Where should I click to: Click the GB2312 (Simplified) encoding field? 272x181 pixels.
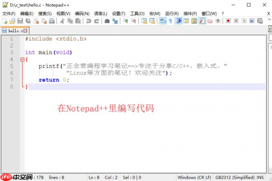pyautogui.click(x=235, y=177)
